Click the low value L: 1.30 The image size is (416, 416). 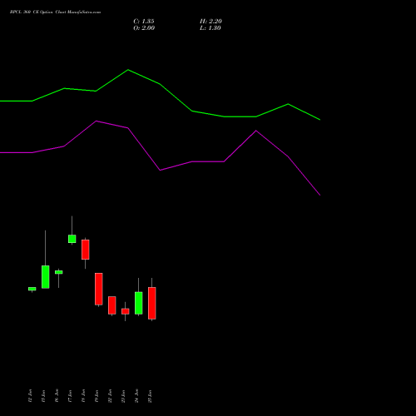(x=210, y=28)
